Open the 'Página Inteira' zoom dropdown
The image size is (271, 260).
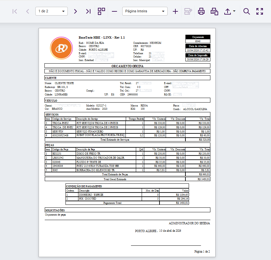(x=145, y=11)
